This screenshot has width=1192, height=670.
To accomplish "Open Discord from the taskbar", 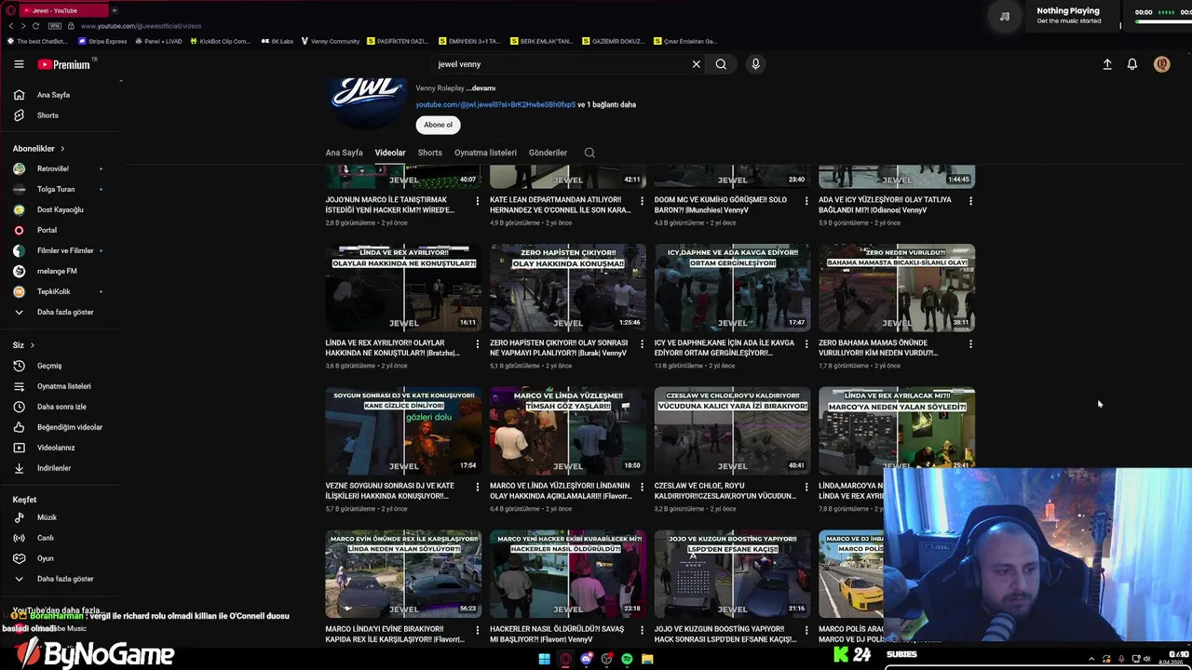I will click(586, 659).
